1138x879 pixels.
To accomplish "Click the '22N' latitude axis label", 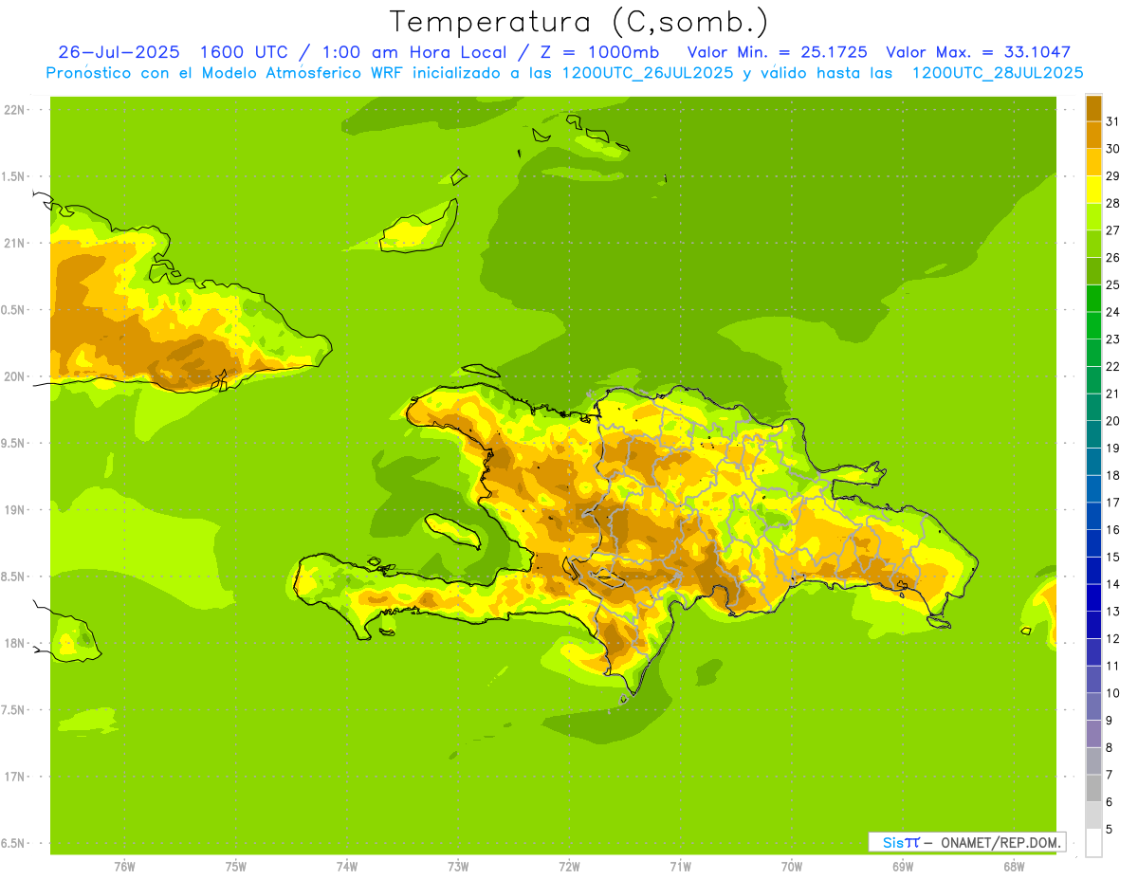I will pyautogui.click(x=14, y=110).
